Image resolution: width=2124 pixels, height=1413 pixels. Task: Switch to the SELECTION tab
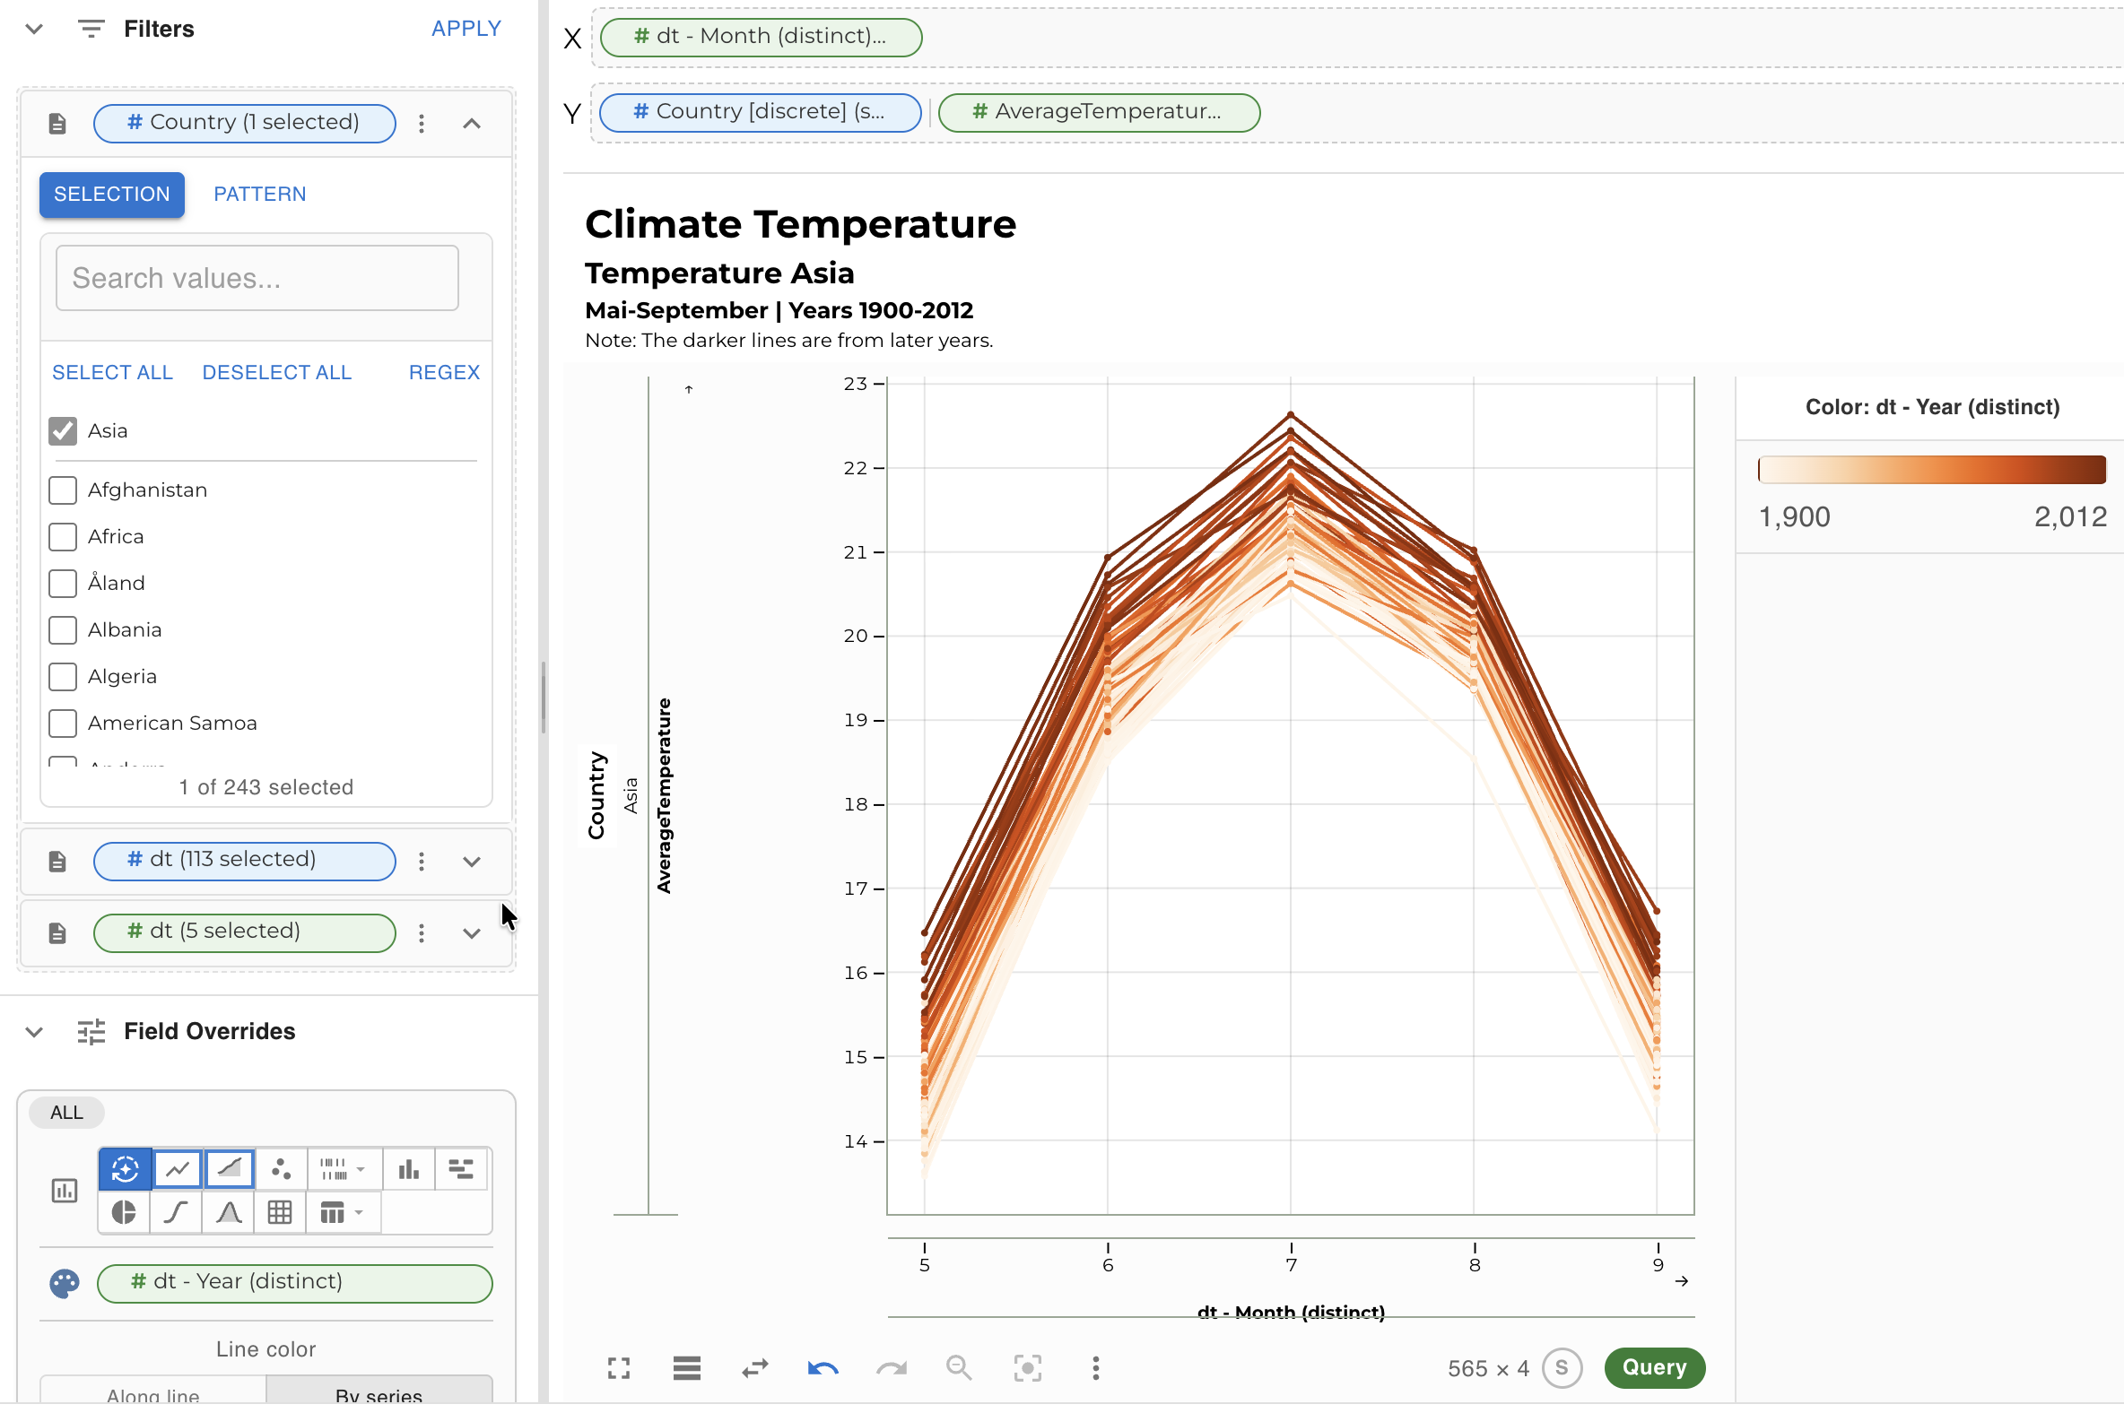tap(112, 195)
